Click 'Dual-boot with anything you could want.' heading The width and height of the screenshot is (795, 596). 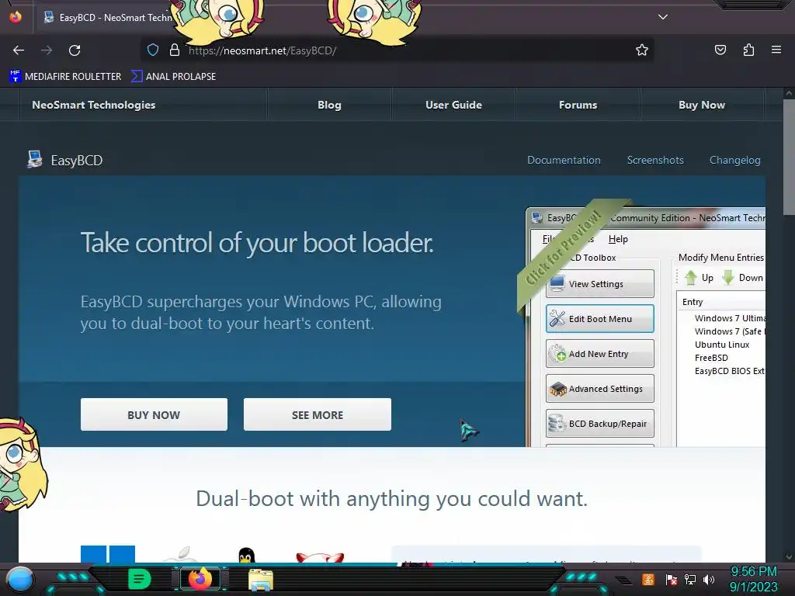(391, 499)
